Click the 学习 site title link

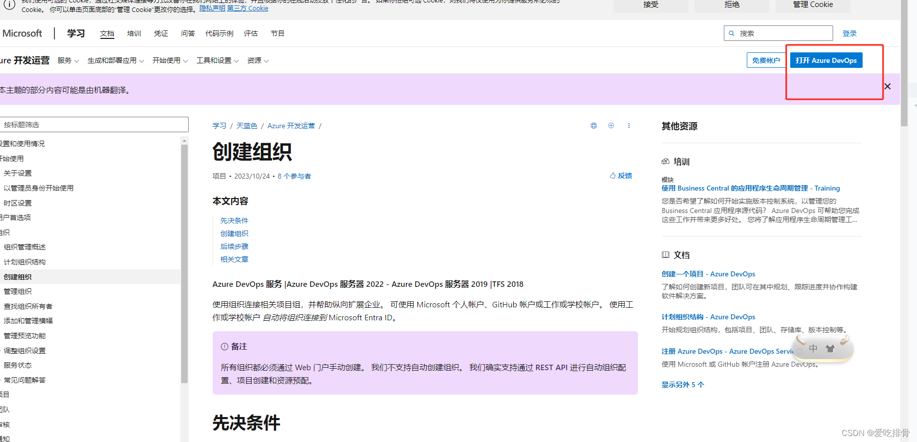[x=76, y=33]
